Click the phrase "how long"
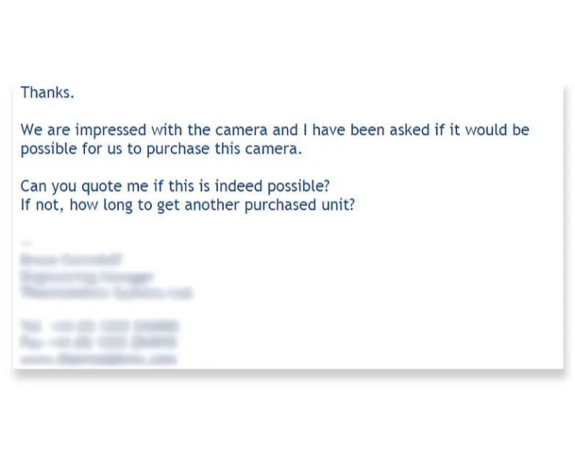This screenshot has width=575, height=449. [101, 205]
